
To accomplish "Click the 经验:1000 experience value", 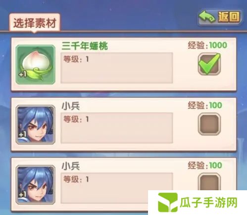I will pos(207,45).
